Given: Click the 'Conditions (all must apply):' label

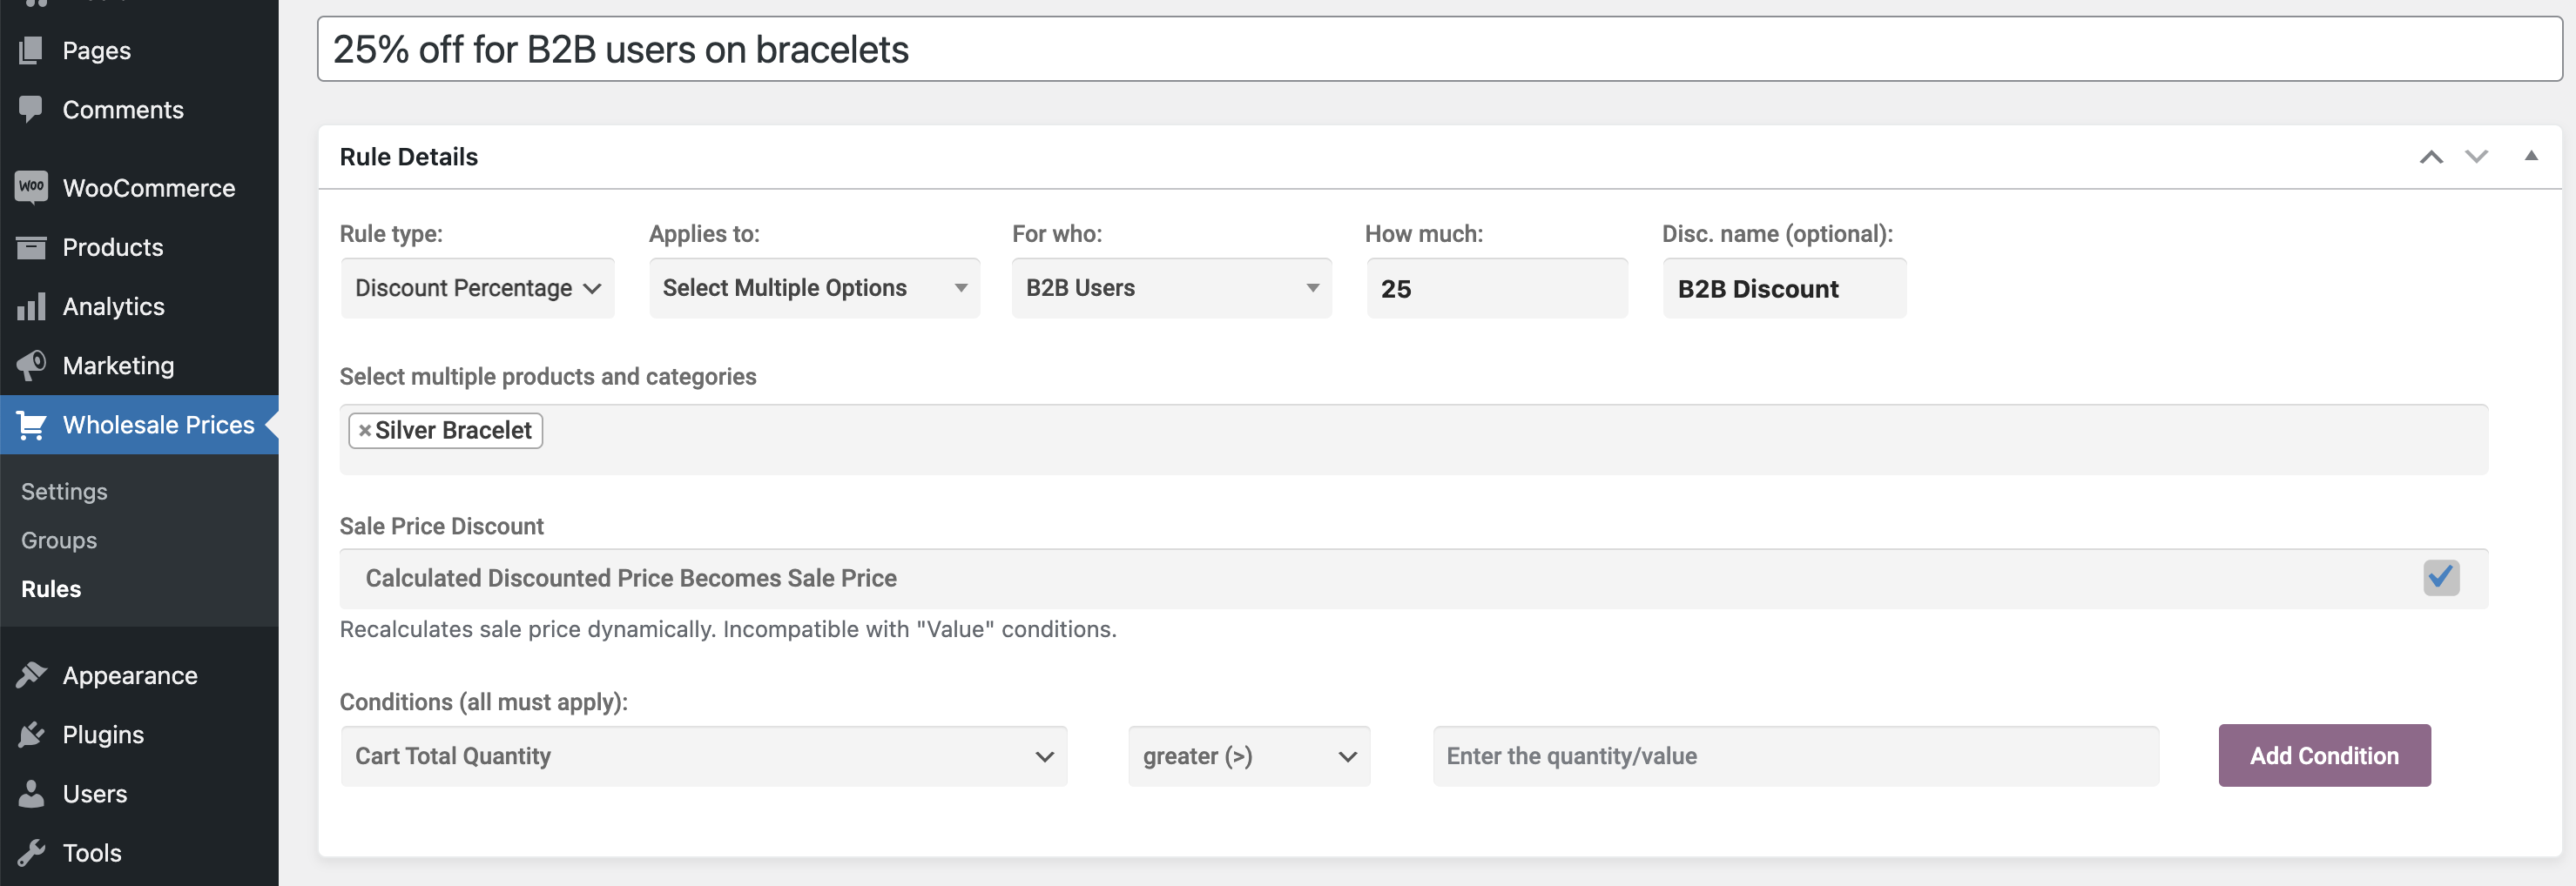Looking at the screenshot, I should click(484, 702).
